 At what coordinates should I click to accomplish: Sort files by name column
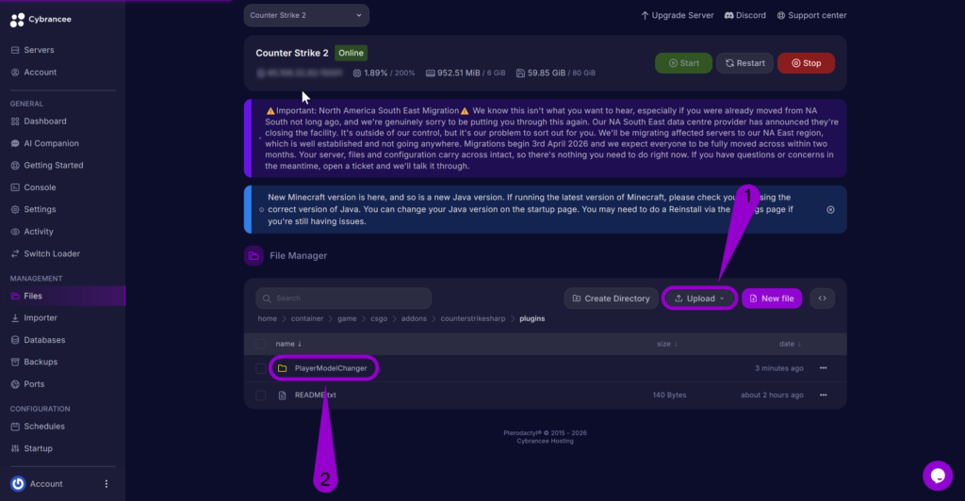(288, 344)
